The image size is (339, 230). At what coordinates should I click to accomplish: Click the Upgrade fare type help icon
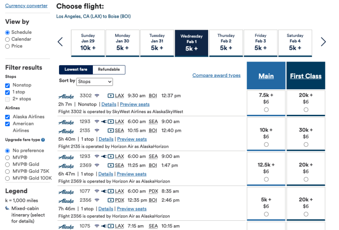click(43, 140)
